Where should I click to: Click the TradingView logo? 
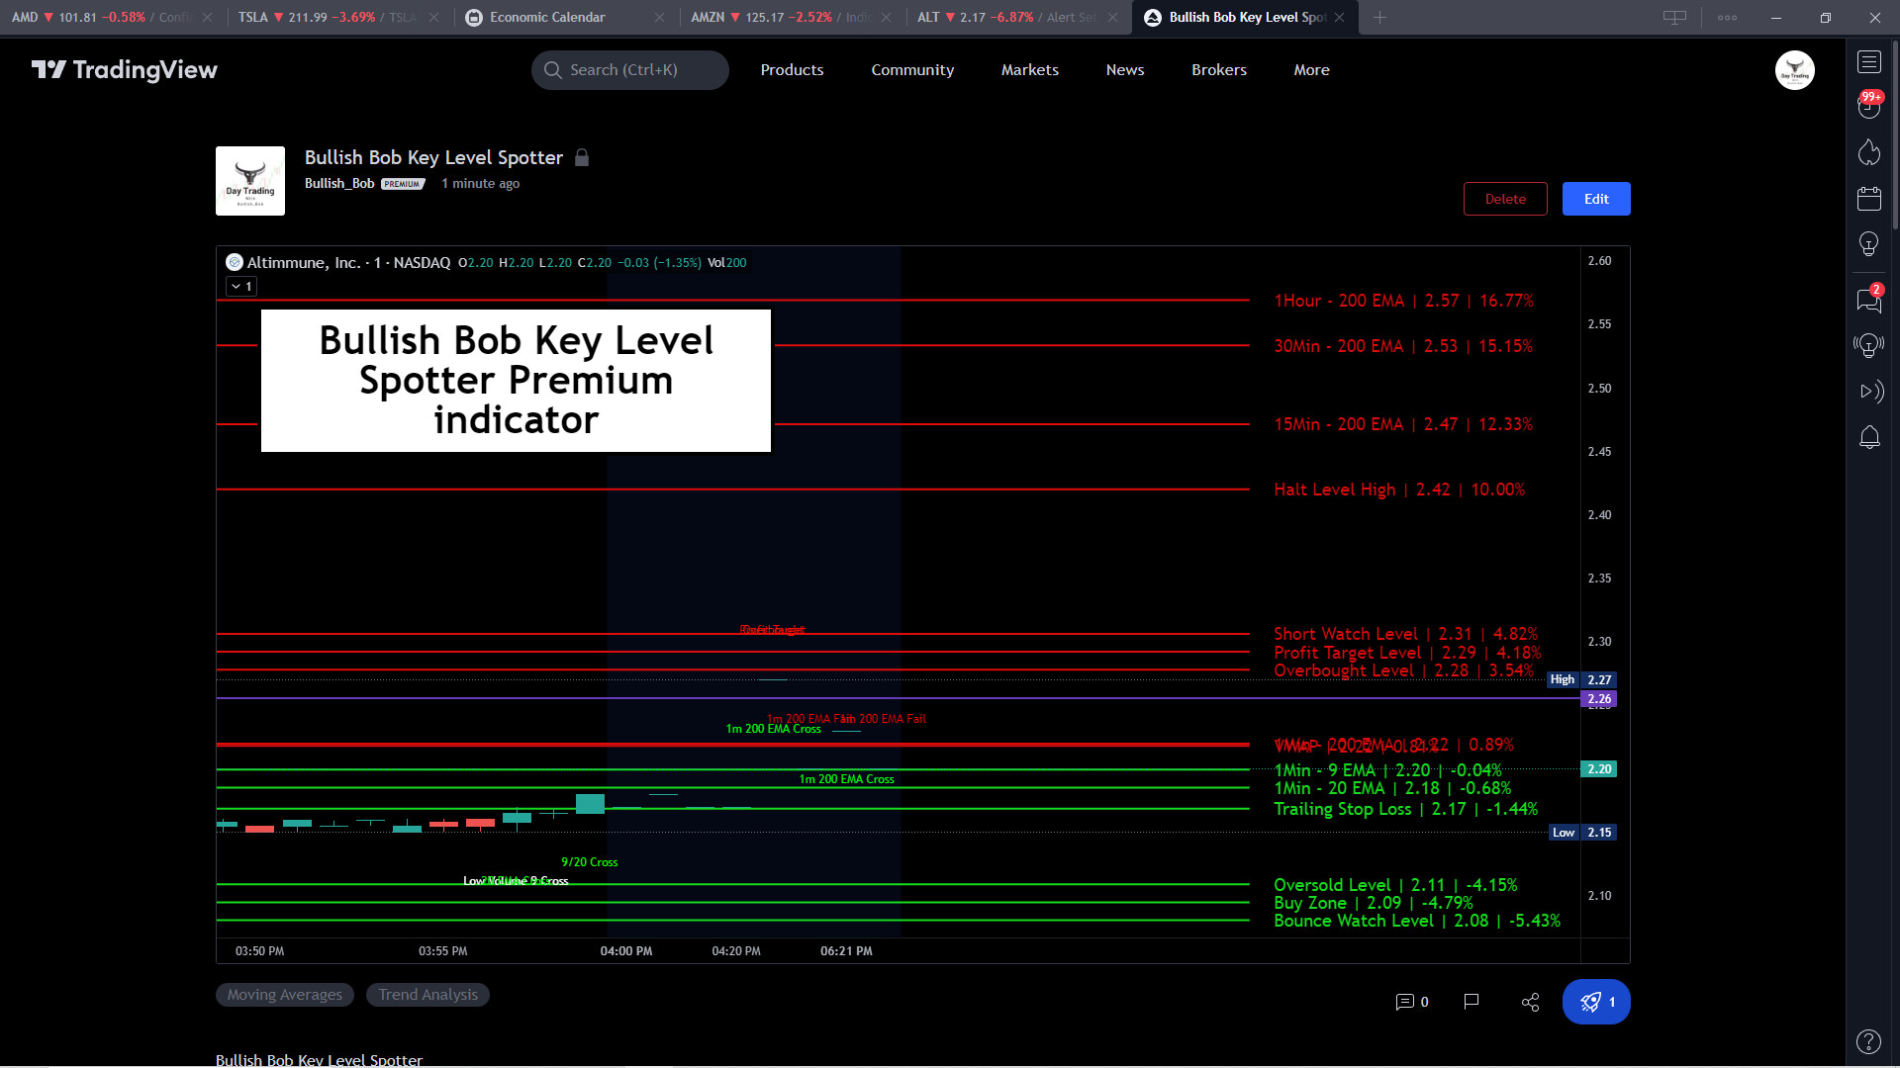click(126, 69)
